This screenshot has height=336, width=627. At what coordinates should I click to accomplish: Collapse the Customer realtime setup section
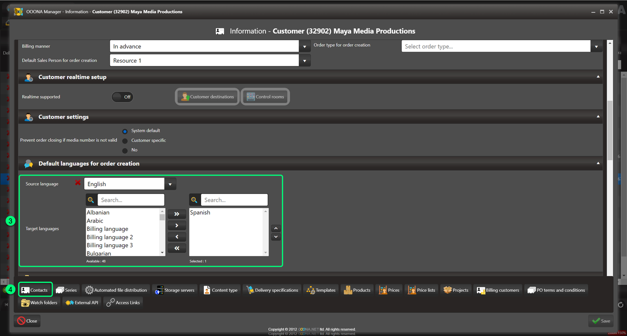[598, 77]
